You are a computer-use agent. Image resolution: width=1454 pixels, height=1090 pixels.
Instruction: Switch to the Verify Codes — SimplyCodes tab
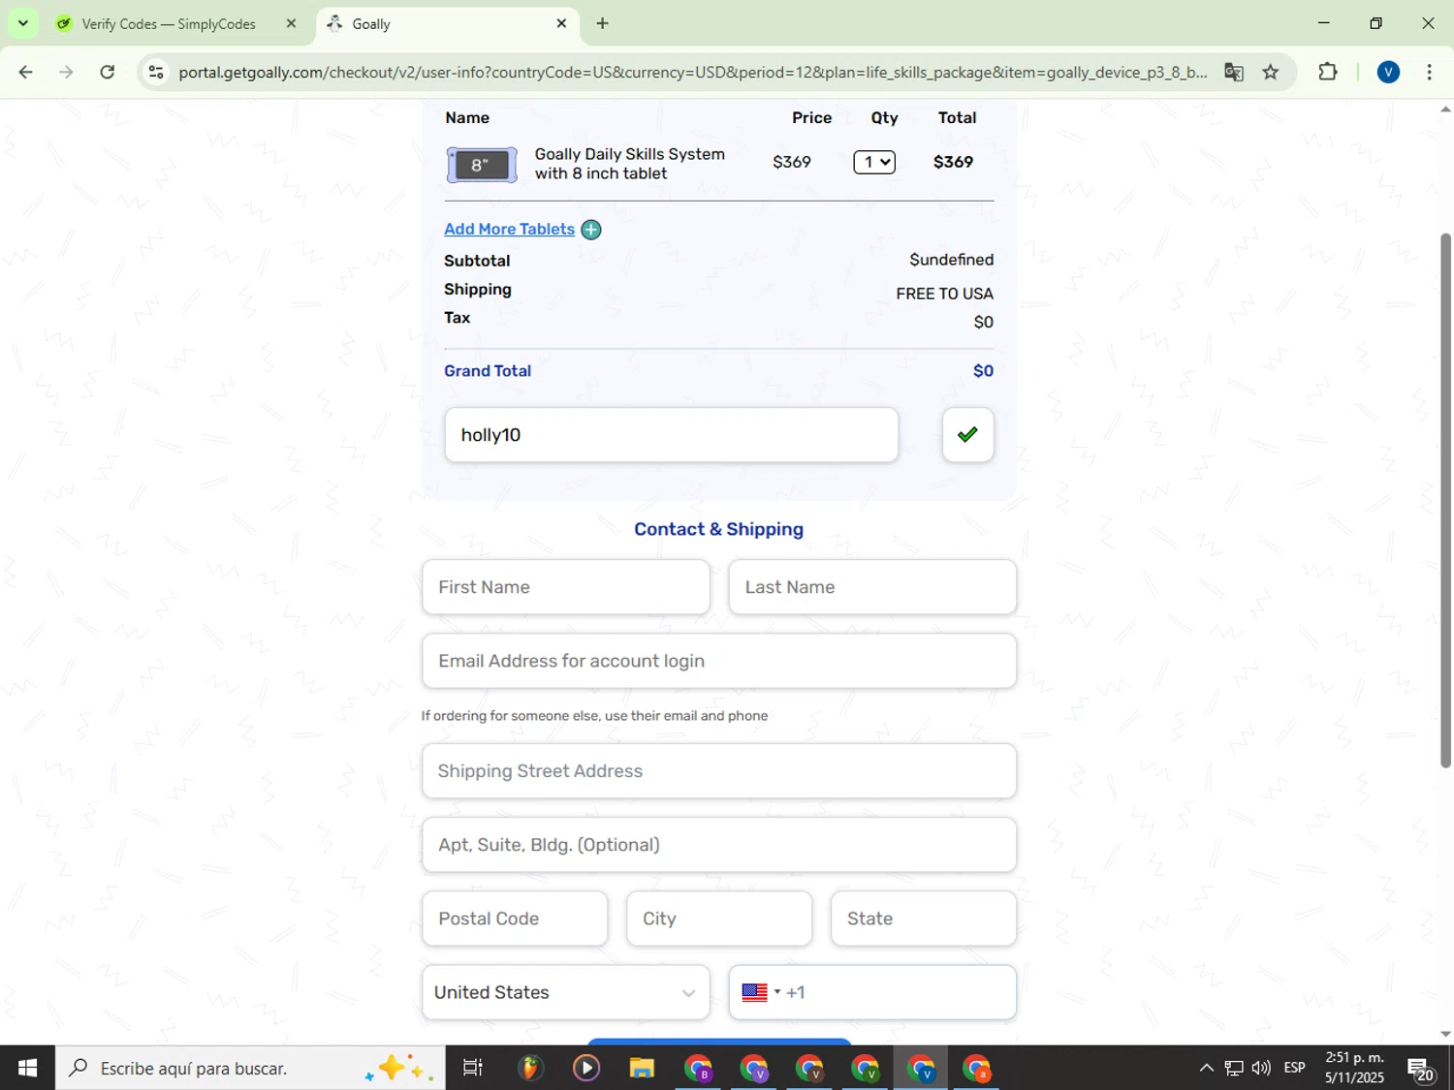click(168, 24)
